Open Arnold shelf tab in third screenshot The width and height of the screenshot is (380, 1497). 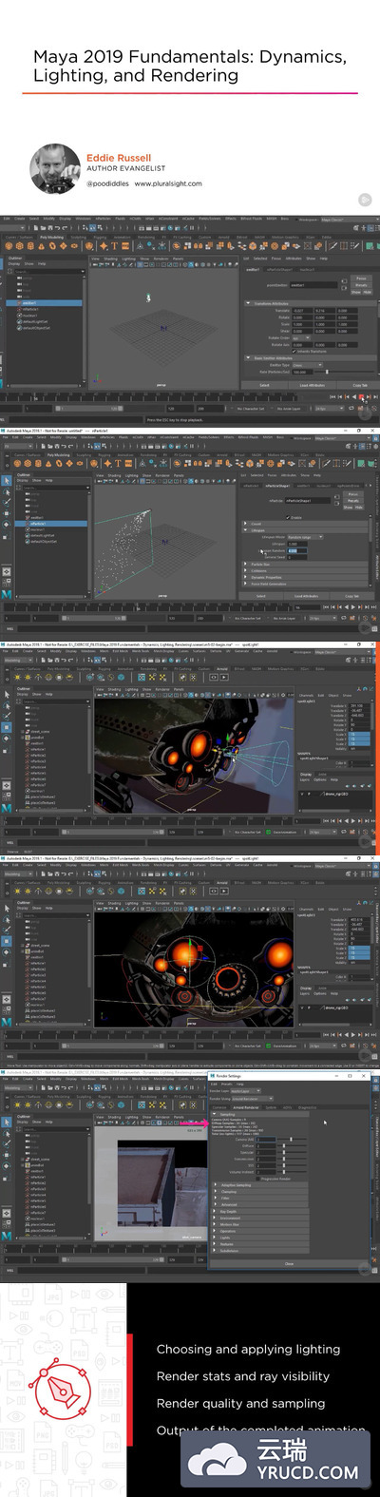[222, 667]
